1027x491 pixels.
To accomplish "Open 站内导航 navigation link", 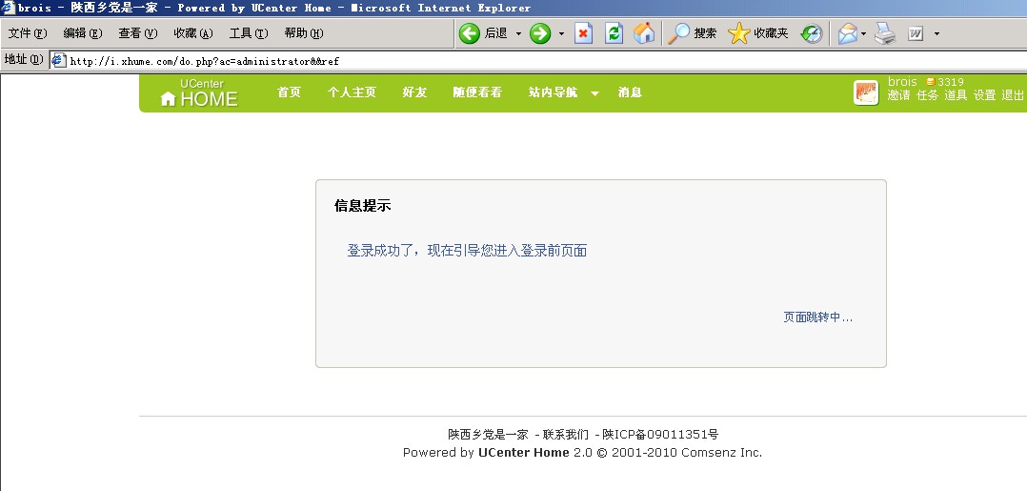I will (553, 92).
